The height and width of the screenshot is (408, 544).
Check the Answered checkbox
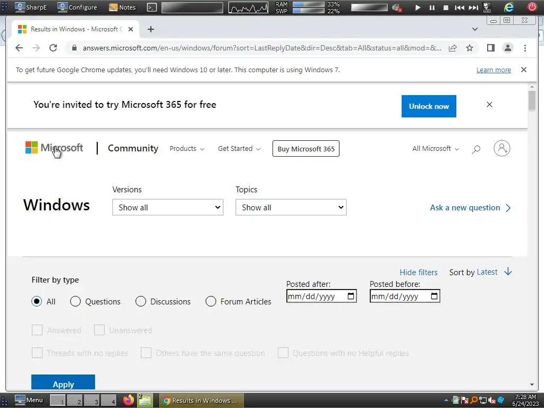point(37,330)
